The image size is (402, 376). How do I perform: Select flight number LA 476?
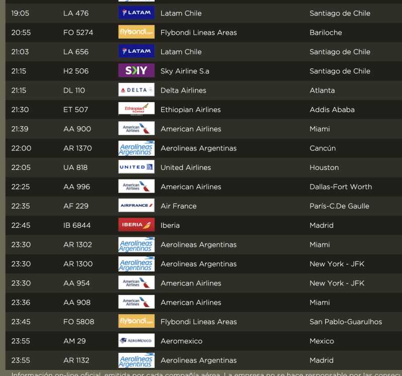point(76,13)
